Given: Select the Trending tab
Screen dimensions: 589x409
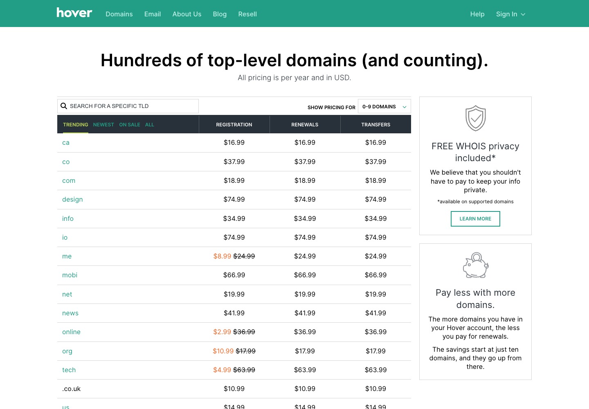Looking at the screenshot, I should pyautogui.click(x=76, y=125).
